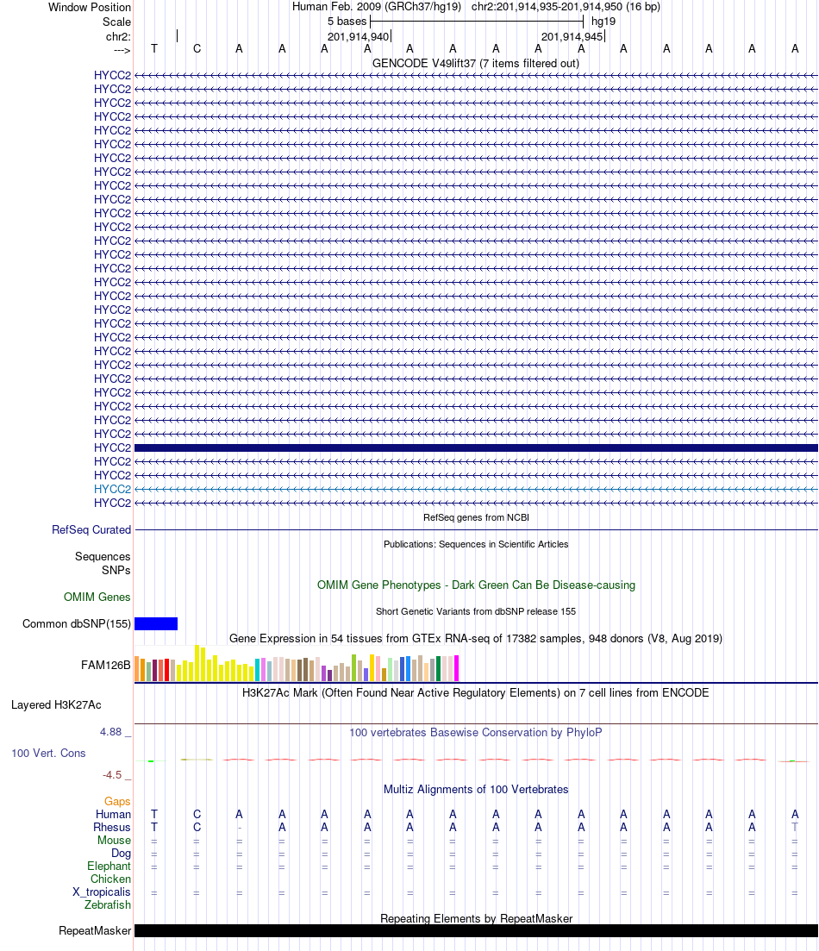Click '100 vertebrates Basewise Conservation by PhyloP' title
Image resolution: width=819 pixels, height=951 pixels.
coord(476,732)
